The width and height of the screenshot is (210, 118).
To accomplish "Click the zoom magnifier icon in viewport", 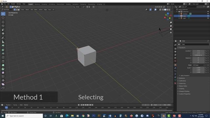I will (171, 23).
